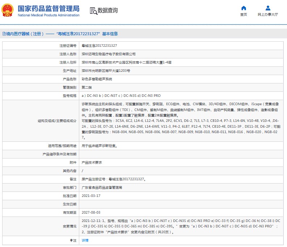Click the 境内医疗器械（注册） breadcrumb heading
Viewport: 287px width, 247px height.
coord(25,34)
